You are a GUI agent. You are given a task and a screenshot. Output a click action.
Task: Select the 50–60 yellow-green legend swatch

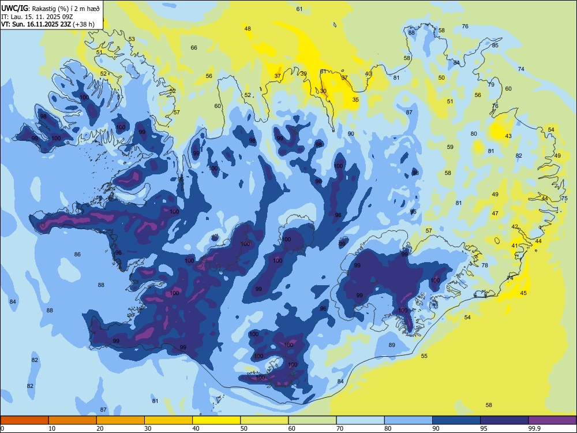264,420
